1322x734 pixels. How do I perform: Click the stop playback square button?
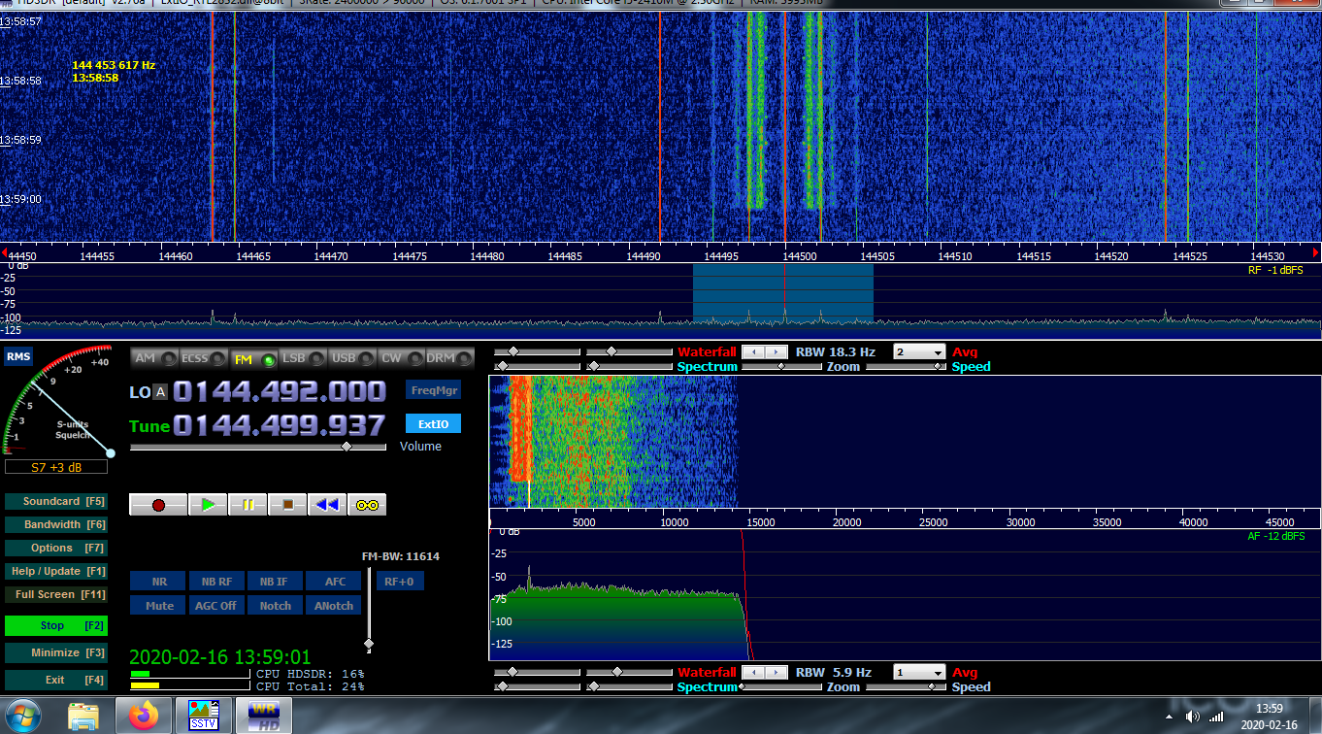click(x=287, y=505)
